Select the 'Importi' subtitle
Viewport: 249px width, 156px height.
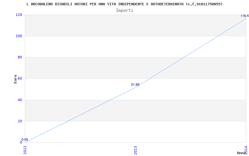(125, 10)
